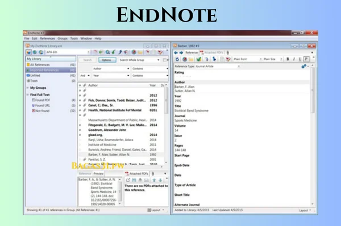The image size is (341, 226).
Task: Click Open Link globe icon in library toolbar
Action: point(134,52)
